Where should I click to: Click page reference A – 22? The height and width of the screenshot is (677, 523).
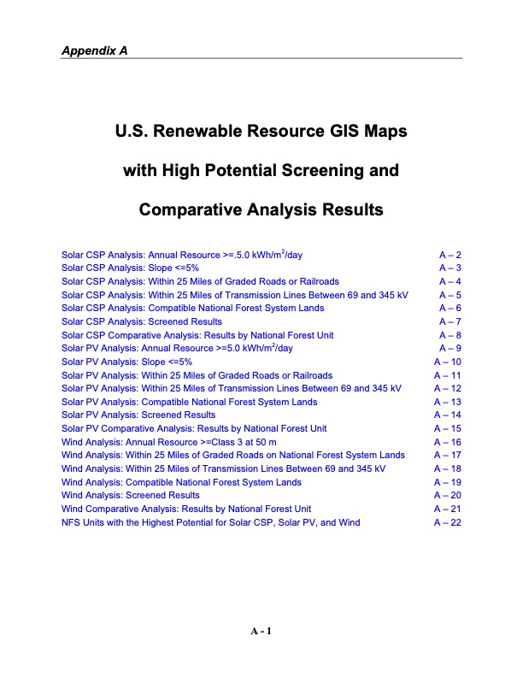[x=448, y=522]
